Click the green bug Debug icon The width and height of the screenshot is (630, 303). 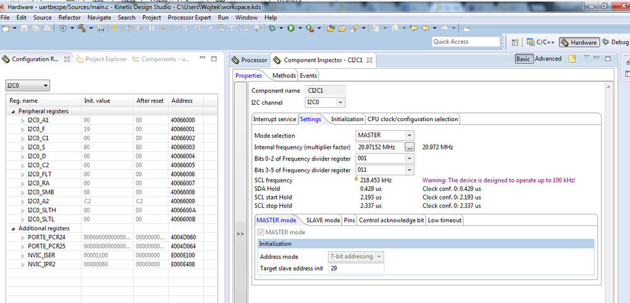coord(272,28)
